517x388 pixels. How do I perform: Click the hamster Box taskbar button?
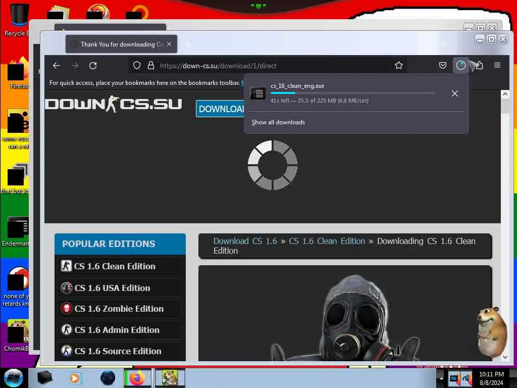point(170,378)
